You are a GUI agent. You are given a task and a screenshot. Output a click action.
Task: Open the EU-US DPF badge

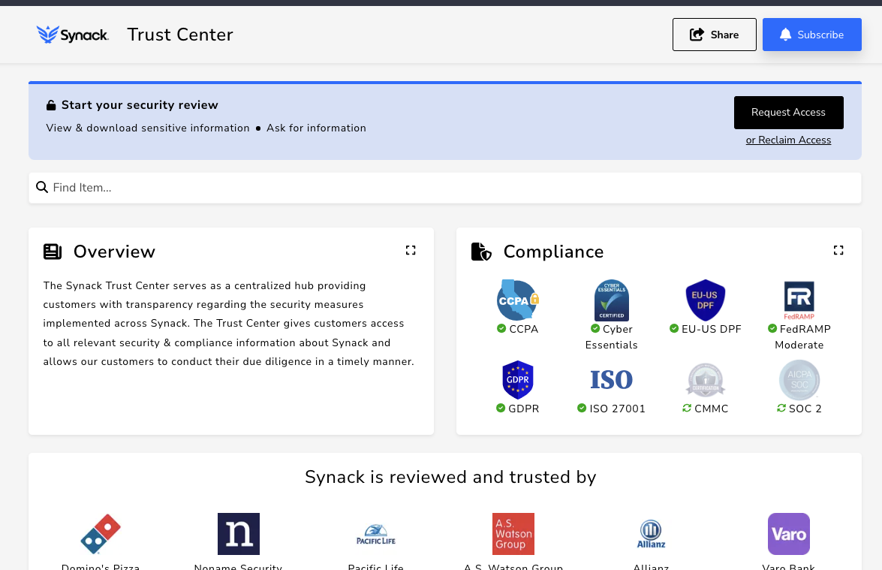tap(705, 300)
